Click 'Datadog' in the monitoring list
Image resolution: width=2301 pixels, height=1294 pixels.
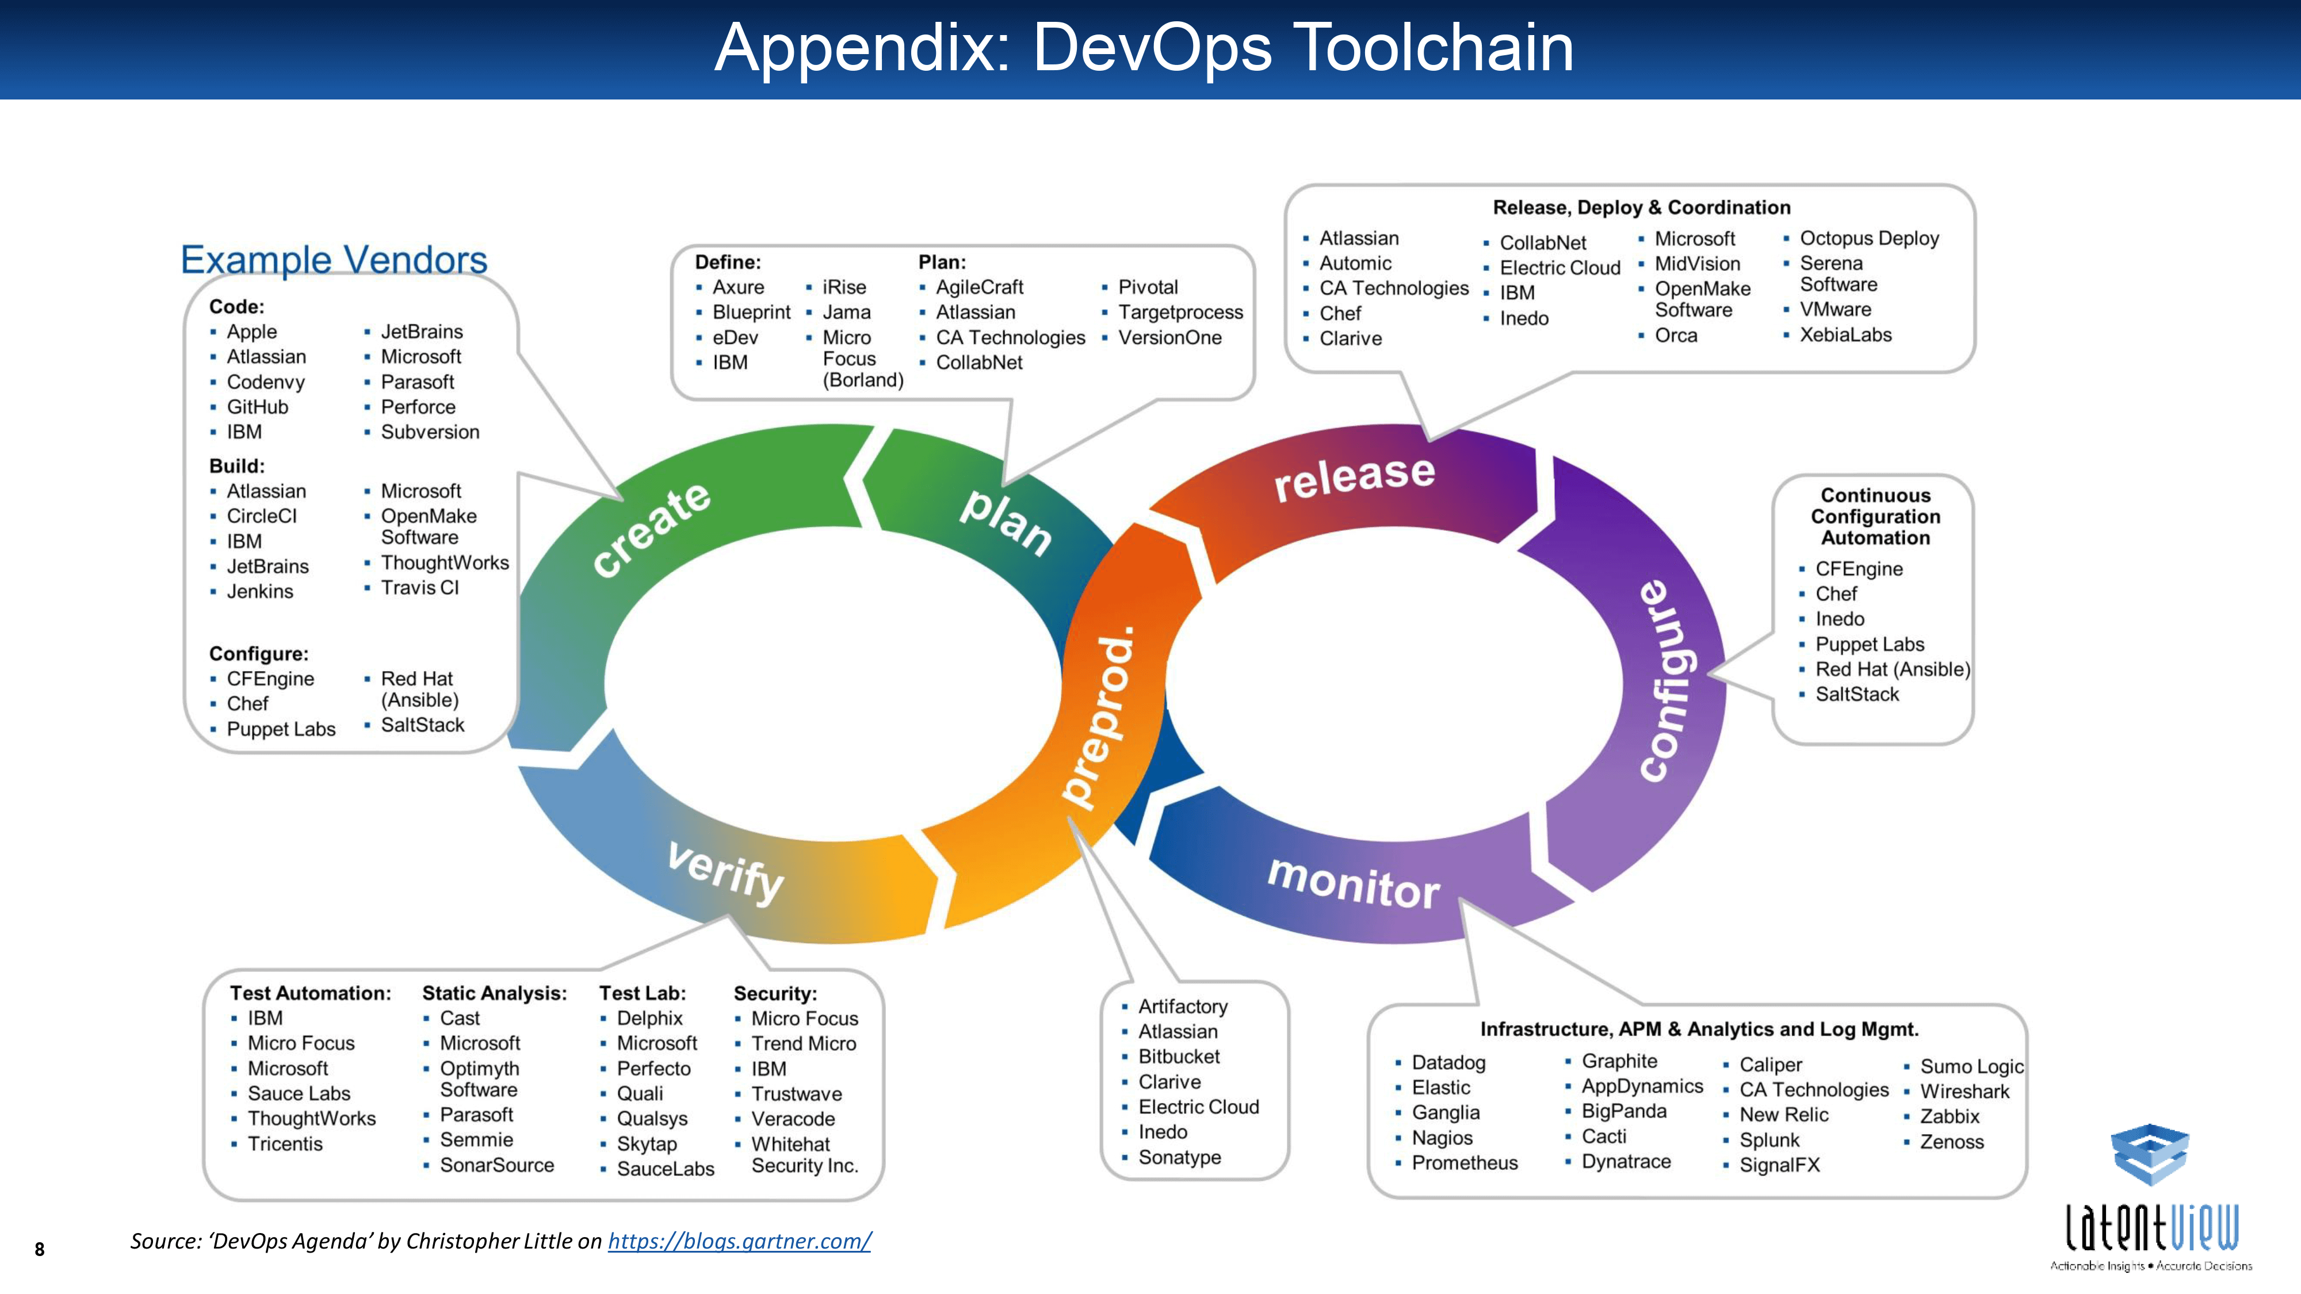(x=1449, y=1063)
